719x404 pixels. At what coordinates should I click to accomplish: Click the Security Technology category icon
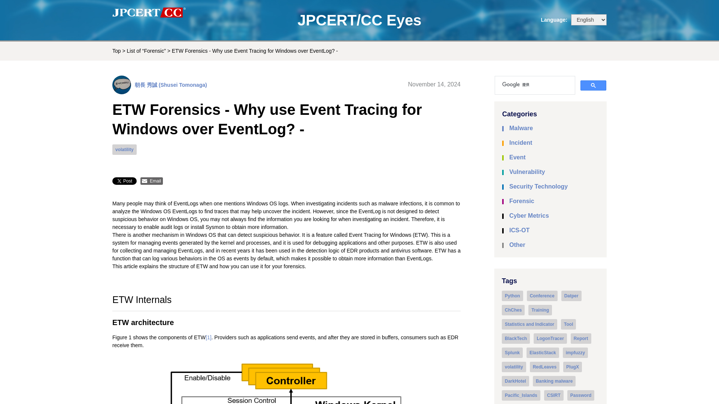[503, 187]
